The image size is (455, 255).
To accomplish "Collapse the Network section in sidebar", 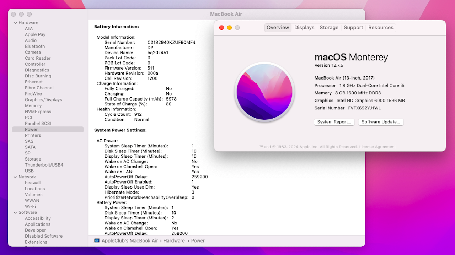I will (15, 177).
